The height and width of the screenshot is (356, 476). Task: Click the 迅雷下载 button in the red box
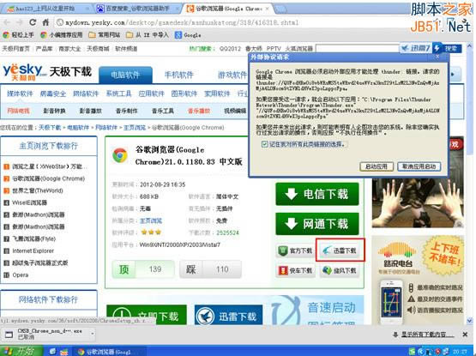coord(340,250)
